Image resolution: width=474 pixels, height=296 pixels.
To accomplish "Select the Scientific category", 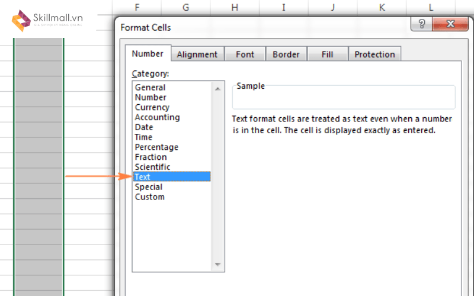I will (x=172, y=167).
